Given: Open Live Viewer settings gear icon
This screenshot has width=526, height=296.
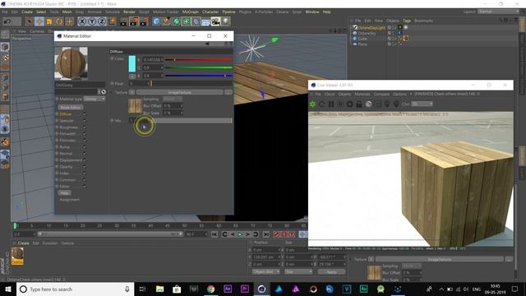Looking at the screenshot, I should (349, 104).
